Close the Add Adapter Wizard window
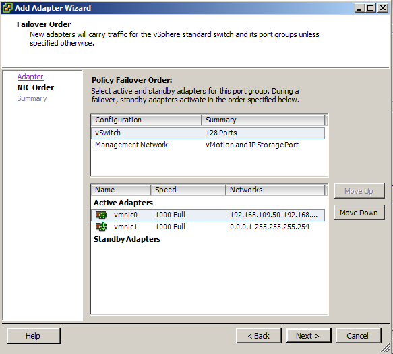This screenshot has width=393, height=354. tap(383, 8)
